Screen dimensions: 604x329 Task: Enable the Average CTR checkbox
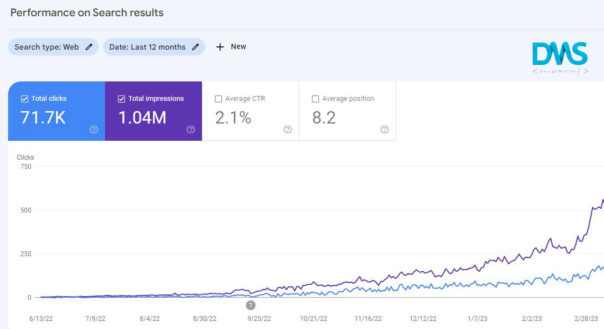point(218,99)
